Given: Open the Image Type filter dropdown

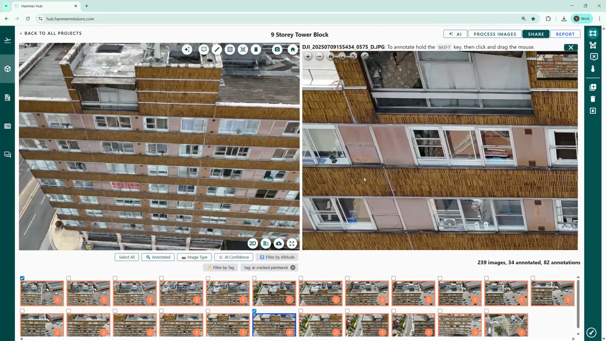Looking at the screenshot, I should click(194, 257).
